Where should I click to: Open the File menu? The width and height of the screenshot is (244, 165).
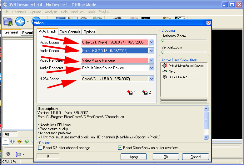pos(6,12)
